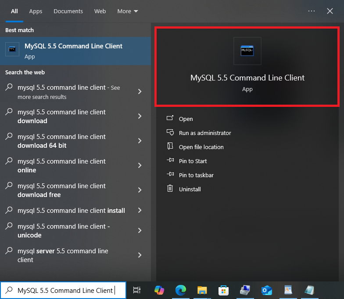
Task: Search web for 'command line client install'
Action: (75, 210)
